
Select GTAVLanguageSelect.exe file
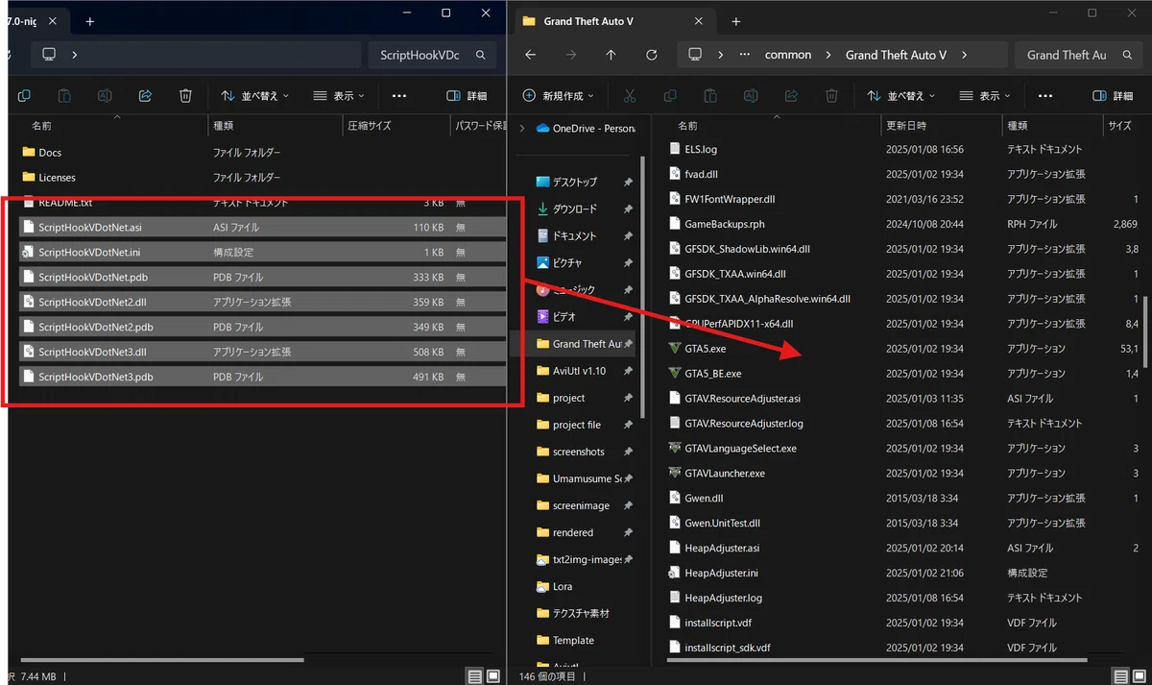(739, 449)
